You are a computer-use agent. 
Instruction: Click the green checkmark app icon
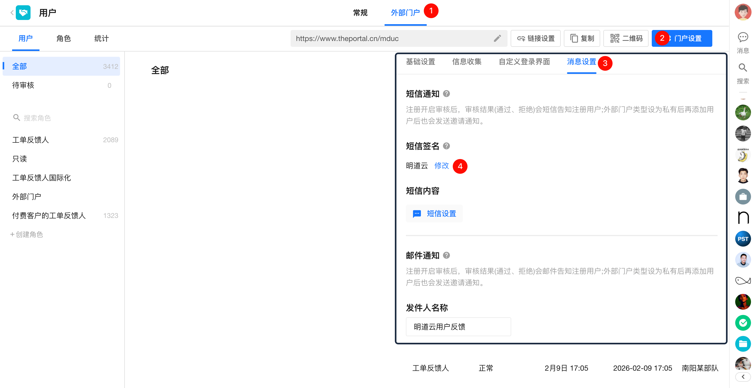[x=743, y=323]
